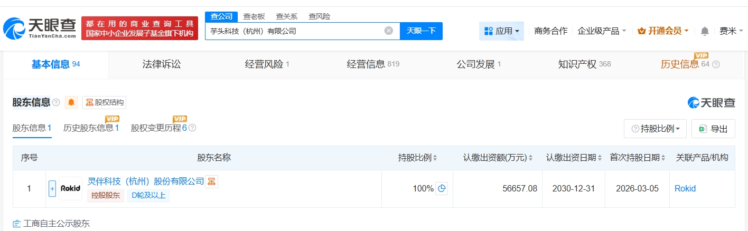This screenshot has width=748, height=231.
Task: Open the 持股比例 filter dropdown
Action: coord(655,129)
